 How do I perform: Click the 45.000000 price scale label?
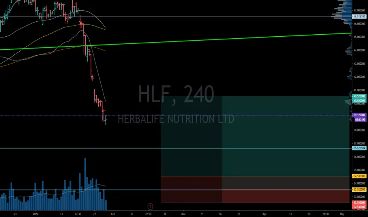point(359,37)
